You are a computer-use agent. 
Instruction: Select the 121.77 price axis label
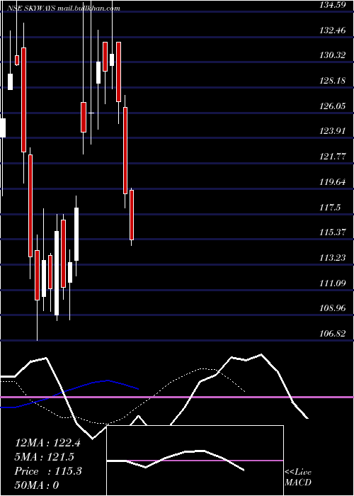point(332,157)
